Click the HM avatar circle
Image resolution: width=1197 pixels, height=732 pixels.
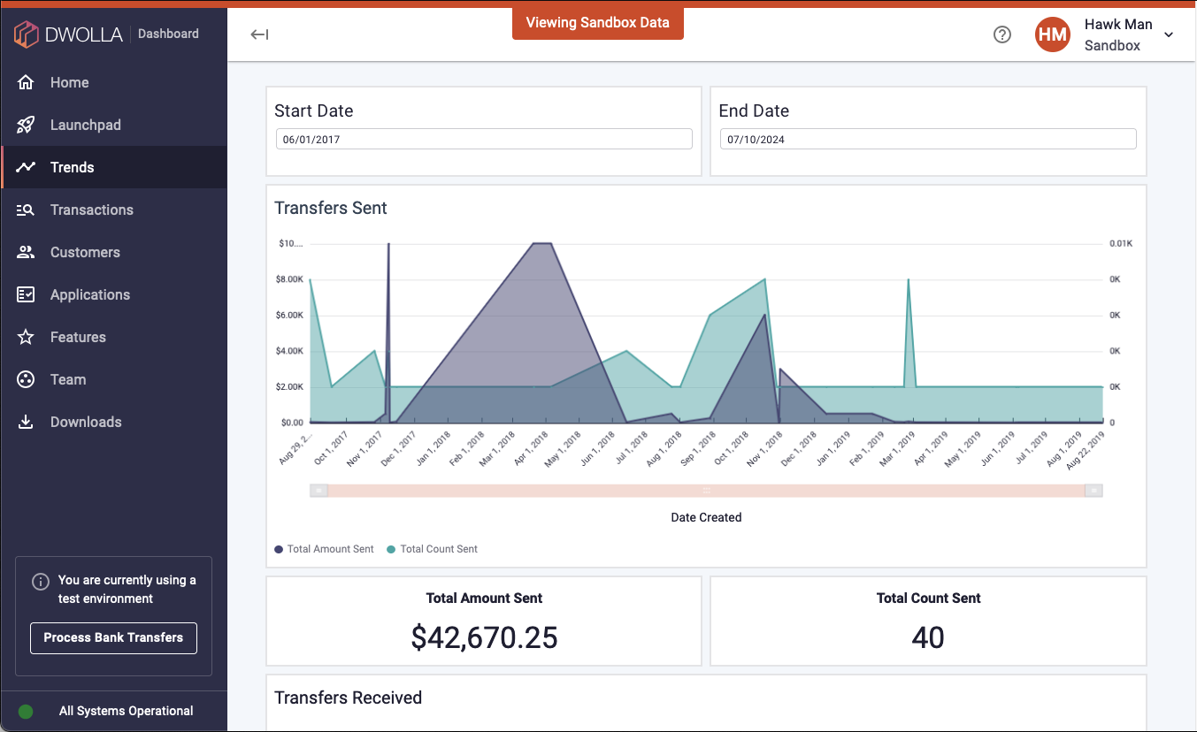(1052, 34)
